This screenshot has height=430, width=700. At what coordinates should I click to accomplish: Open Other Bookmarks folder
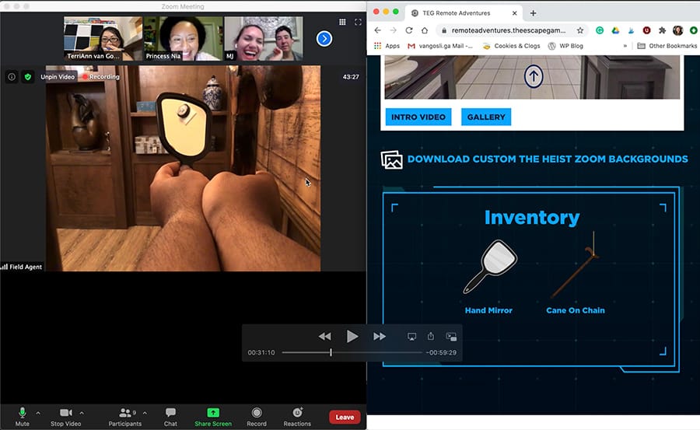coord(667,46)
